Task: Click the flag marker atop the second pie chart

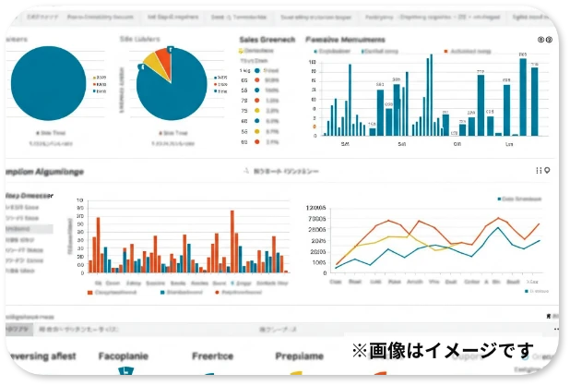Action: (x=171, y=49)
